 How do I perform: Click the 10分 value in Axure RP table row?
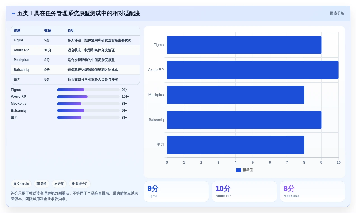[x=48, y=50]
